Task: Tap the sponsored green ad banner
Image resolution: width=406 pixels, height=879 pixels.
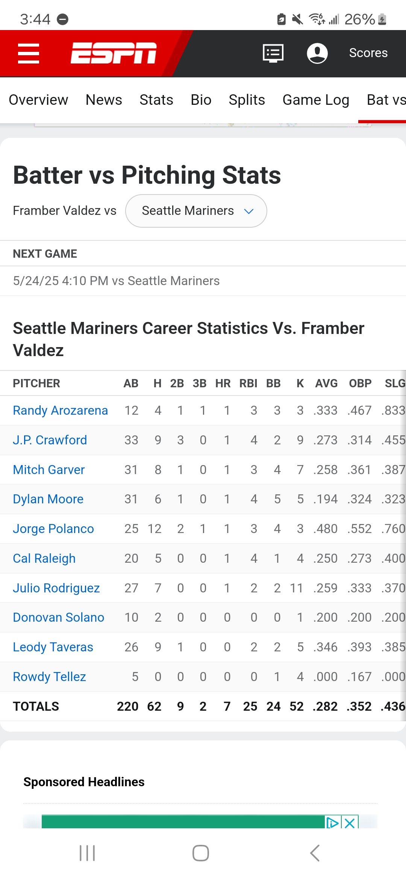Action: pos(183,822)
